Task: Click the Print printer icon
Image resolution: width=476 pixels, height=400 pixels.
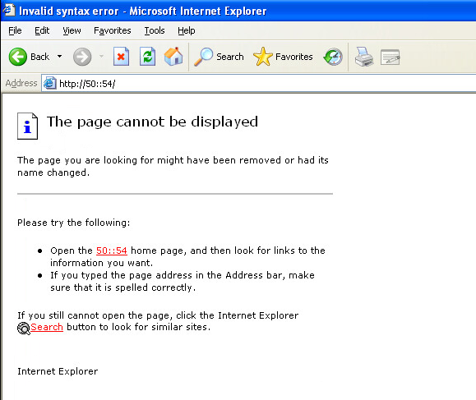Action: (x=364, y=57)
